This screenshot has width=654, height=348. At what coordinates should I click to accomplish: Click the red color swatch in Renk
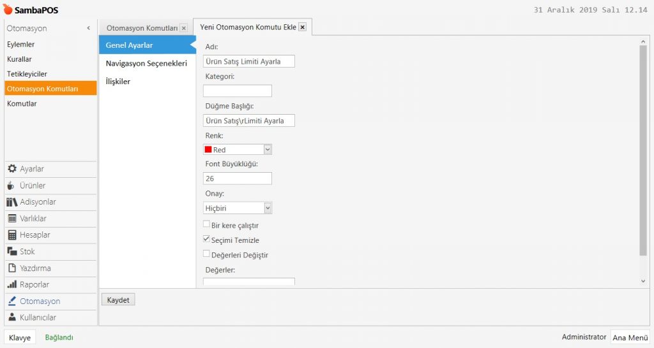(x=208, y=149)
